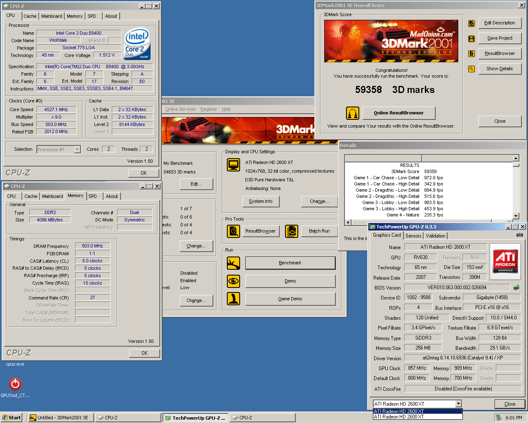
Task: Open the Sensors tab in GPU-Z
Action: click(413, 236)
